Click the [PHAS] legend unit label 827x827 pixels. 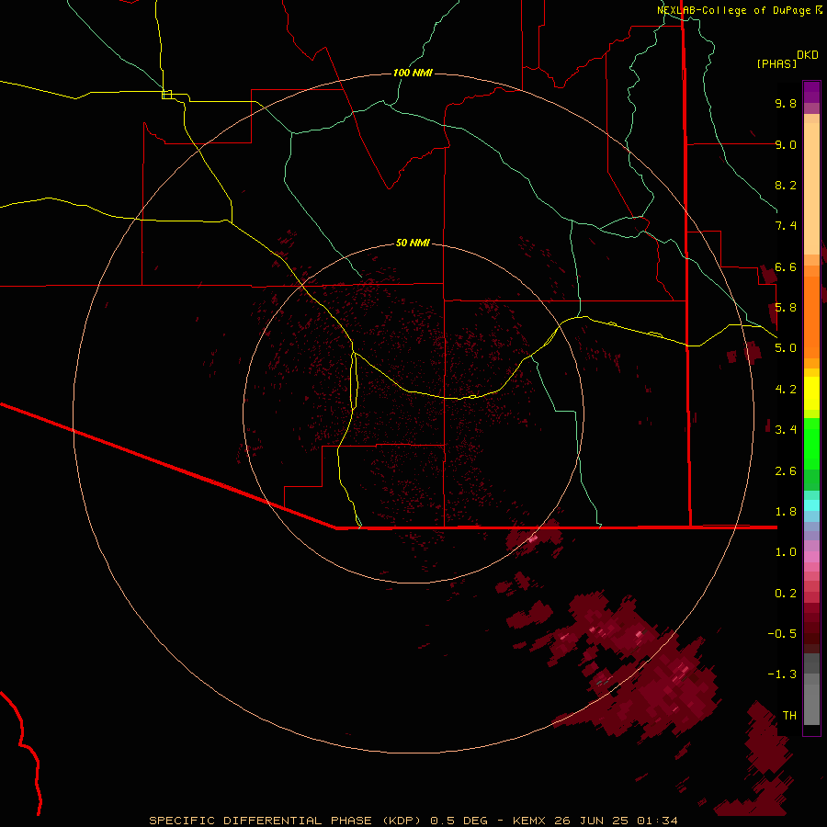[776, 64]
